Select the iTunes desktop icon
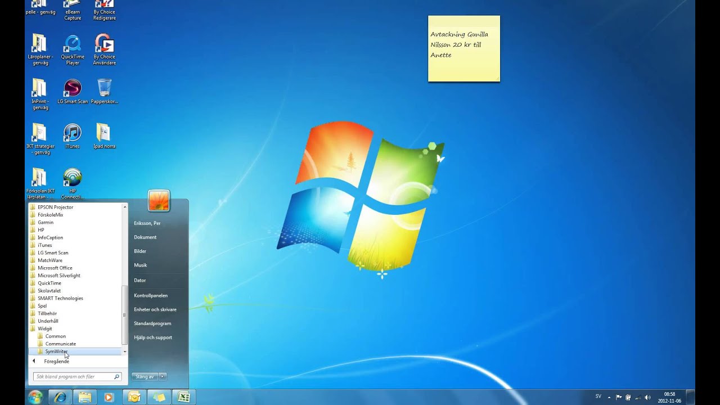The height and width of the screenshot is (405, 720). point(73,136)
